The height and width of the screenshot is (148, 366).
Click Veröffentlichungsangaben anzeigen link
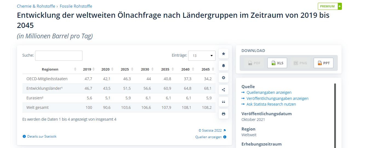point(278,98)
